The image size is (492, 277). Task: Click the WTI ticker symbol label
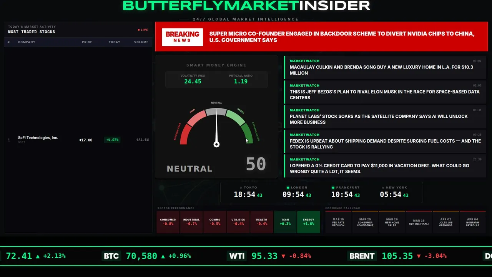coord(237,256)
